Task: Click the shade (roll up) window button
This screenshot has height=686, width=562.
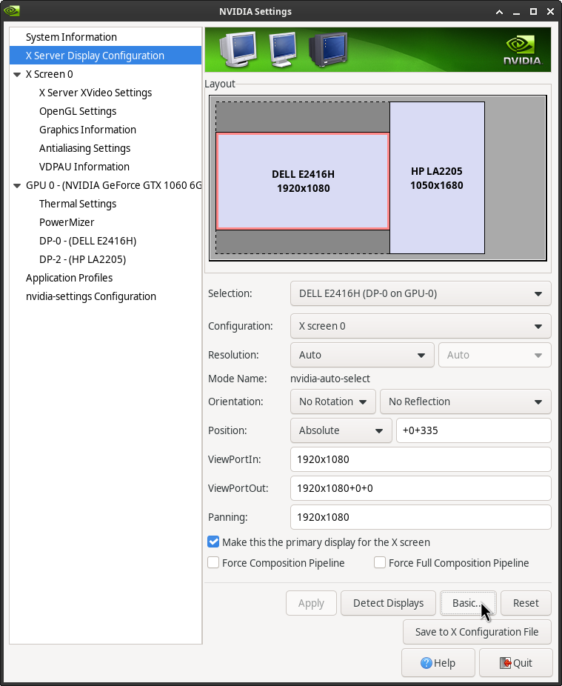Action: 499,11
